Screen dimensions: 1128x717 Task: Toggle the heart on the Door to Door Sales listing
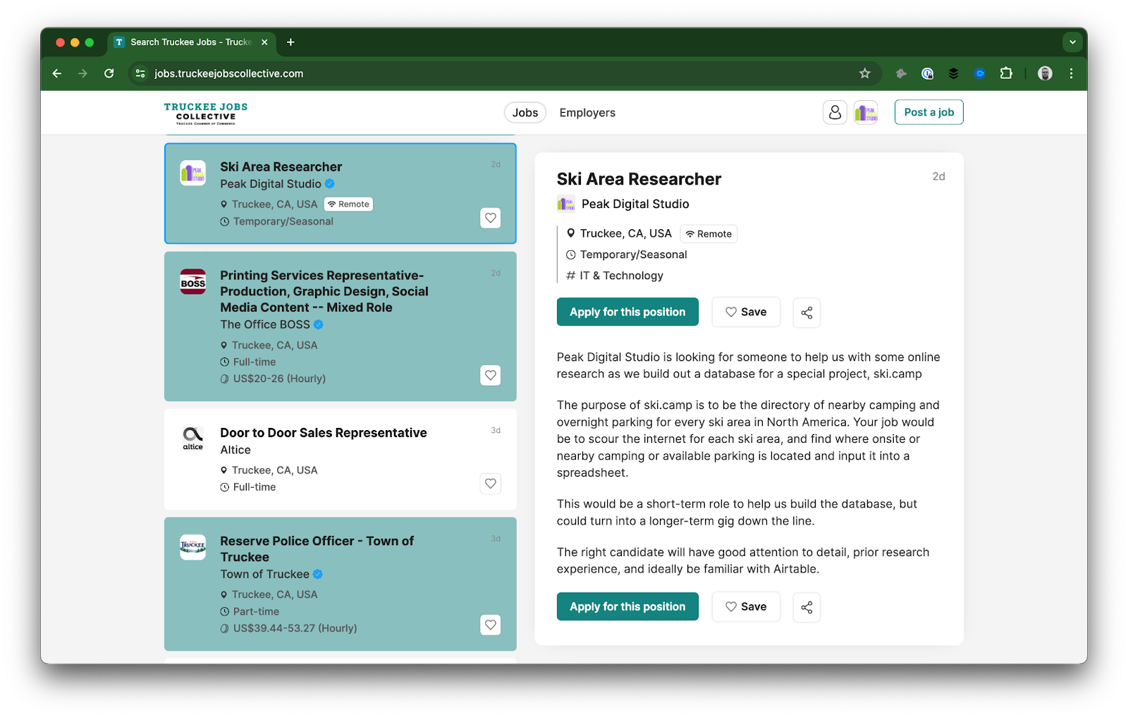click(x=490, y=484)
